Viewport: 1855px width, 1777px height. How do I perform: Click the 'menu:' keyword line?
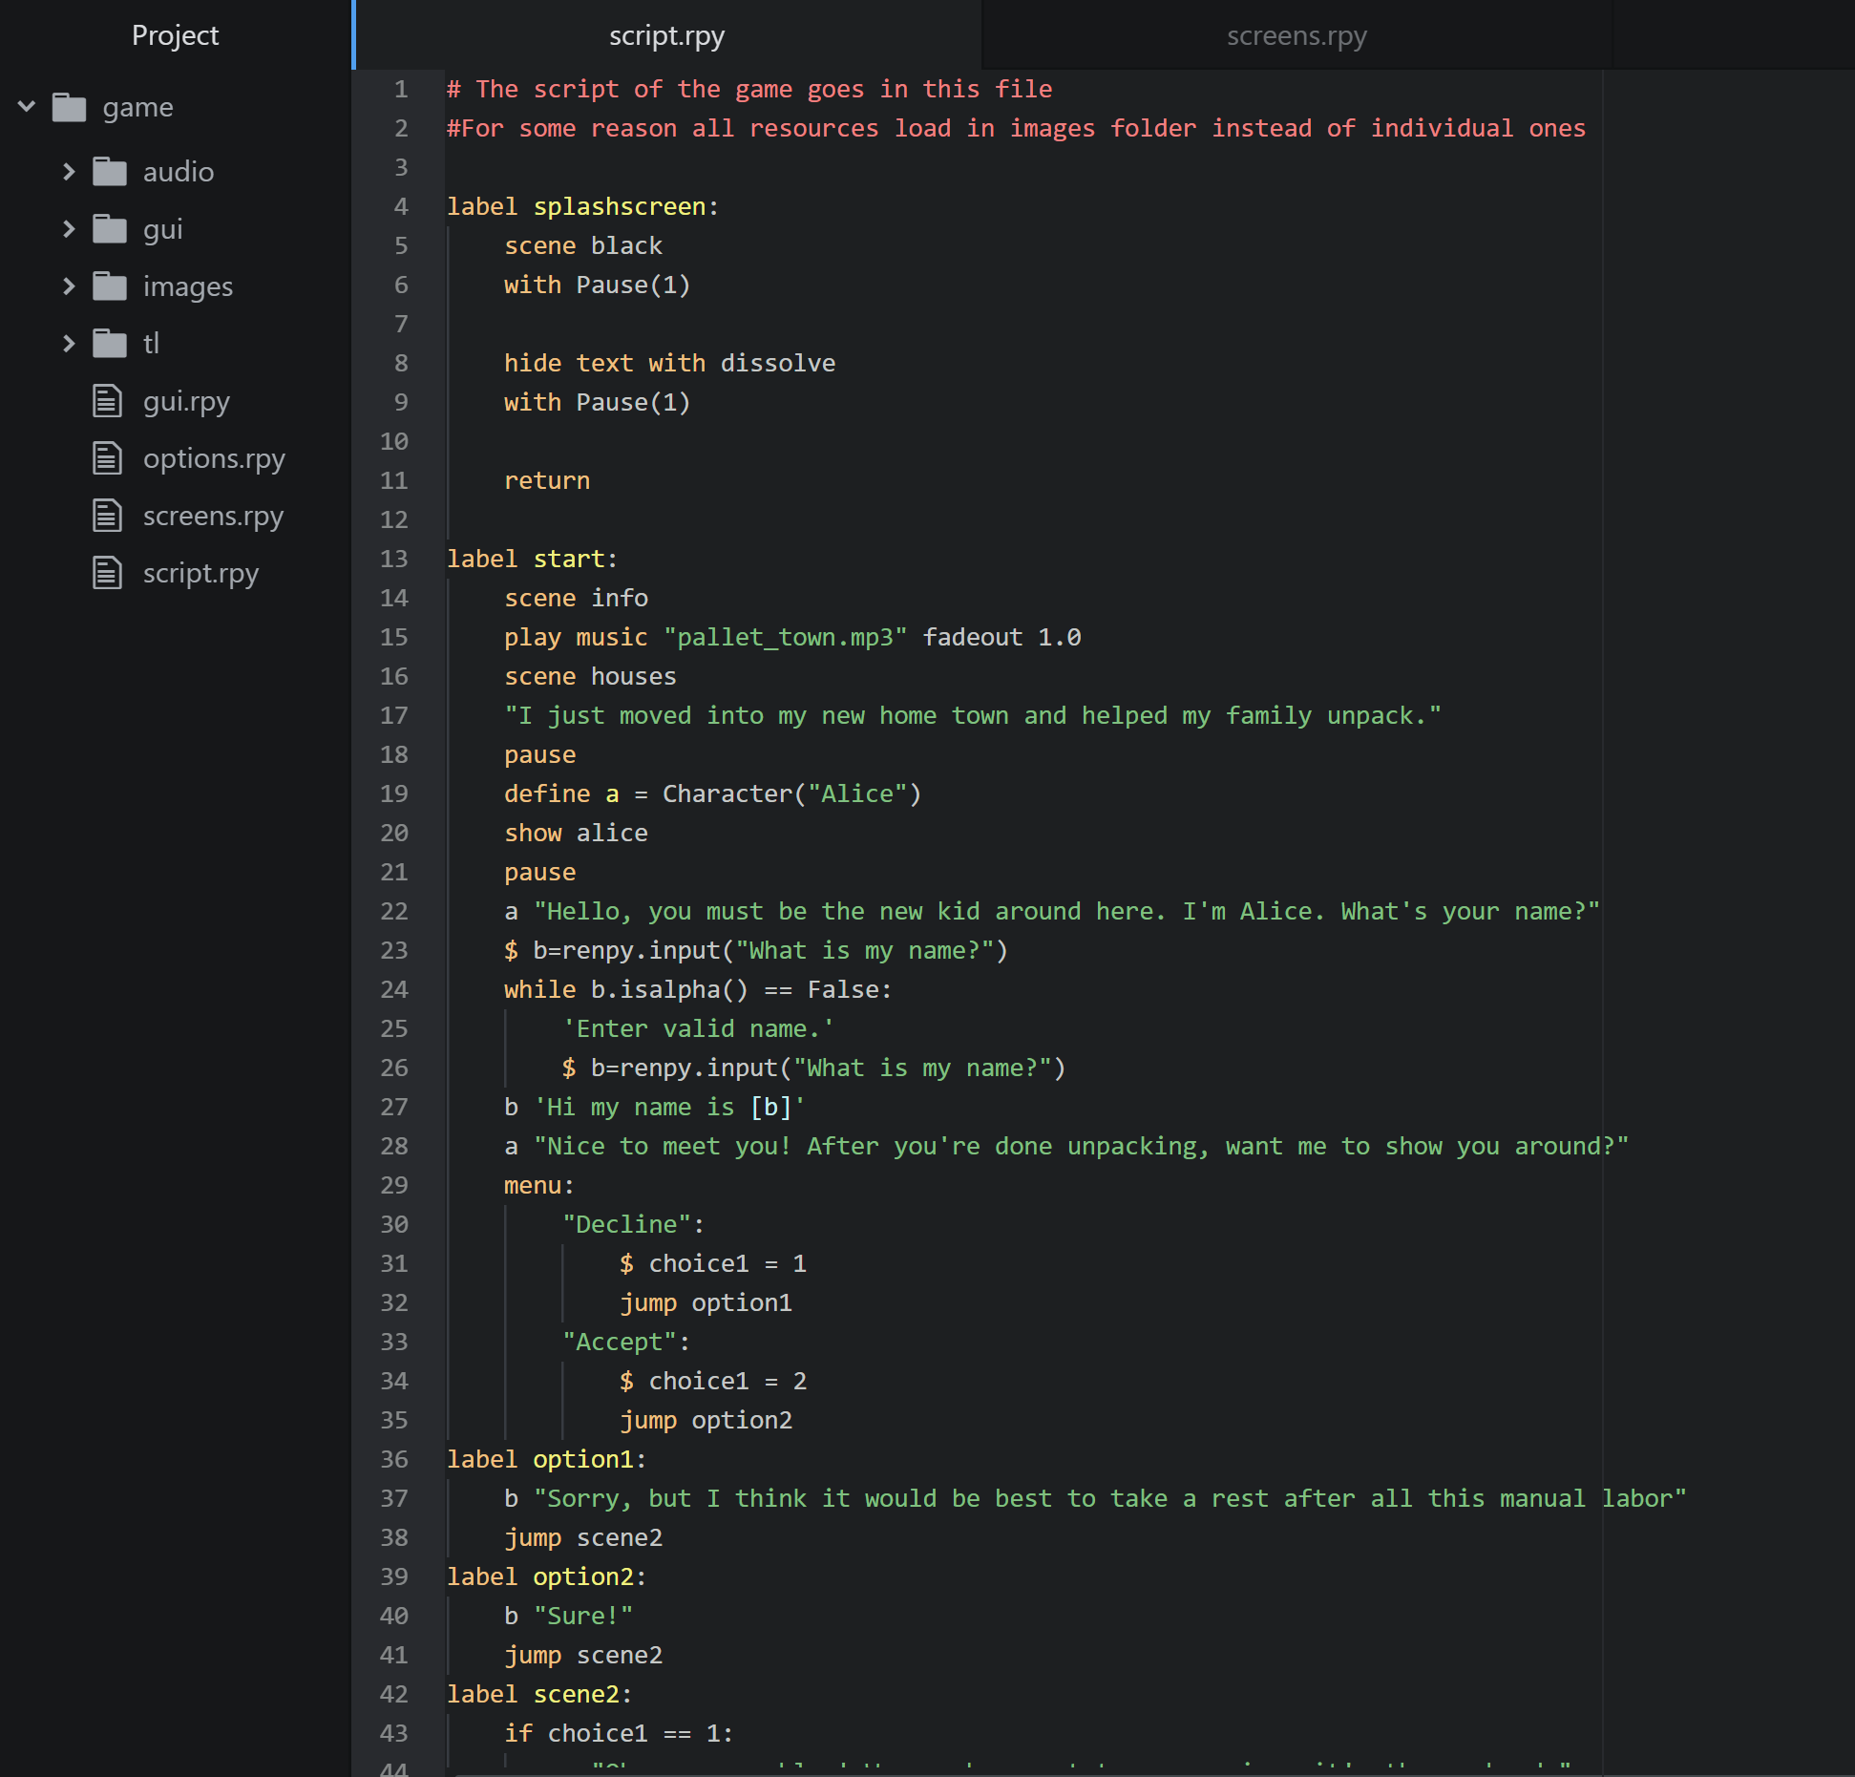539,1185
